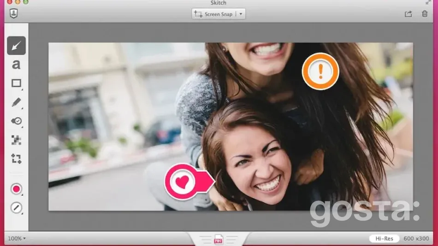Click the Share icon
Viewport: 438px width, 246px height.
pos(408,14)
